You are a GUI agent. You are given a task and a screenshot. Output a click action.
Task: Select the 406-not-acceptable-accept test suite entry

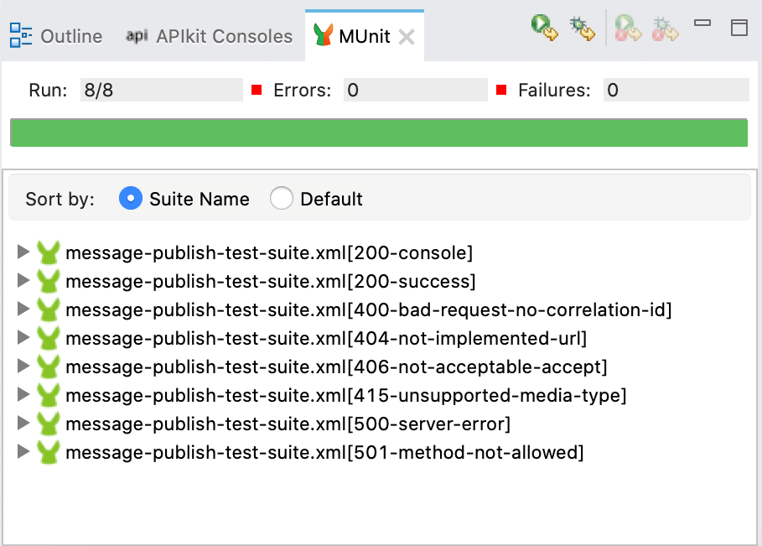point(335,367)
